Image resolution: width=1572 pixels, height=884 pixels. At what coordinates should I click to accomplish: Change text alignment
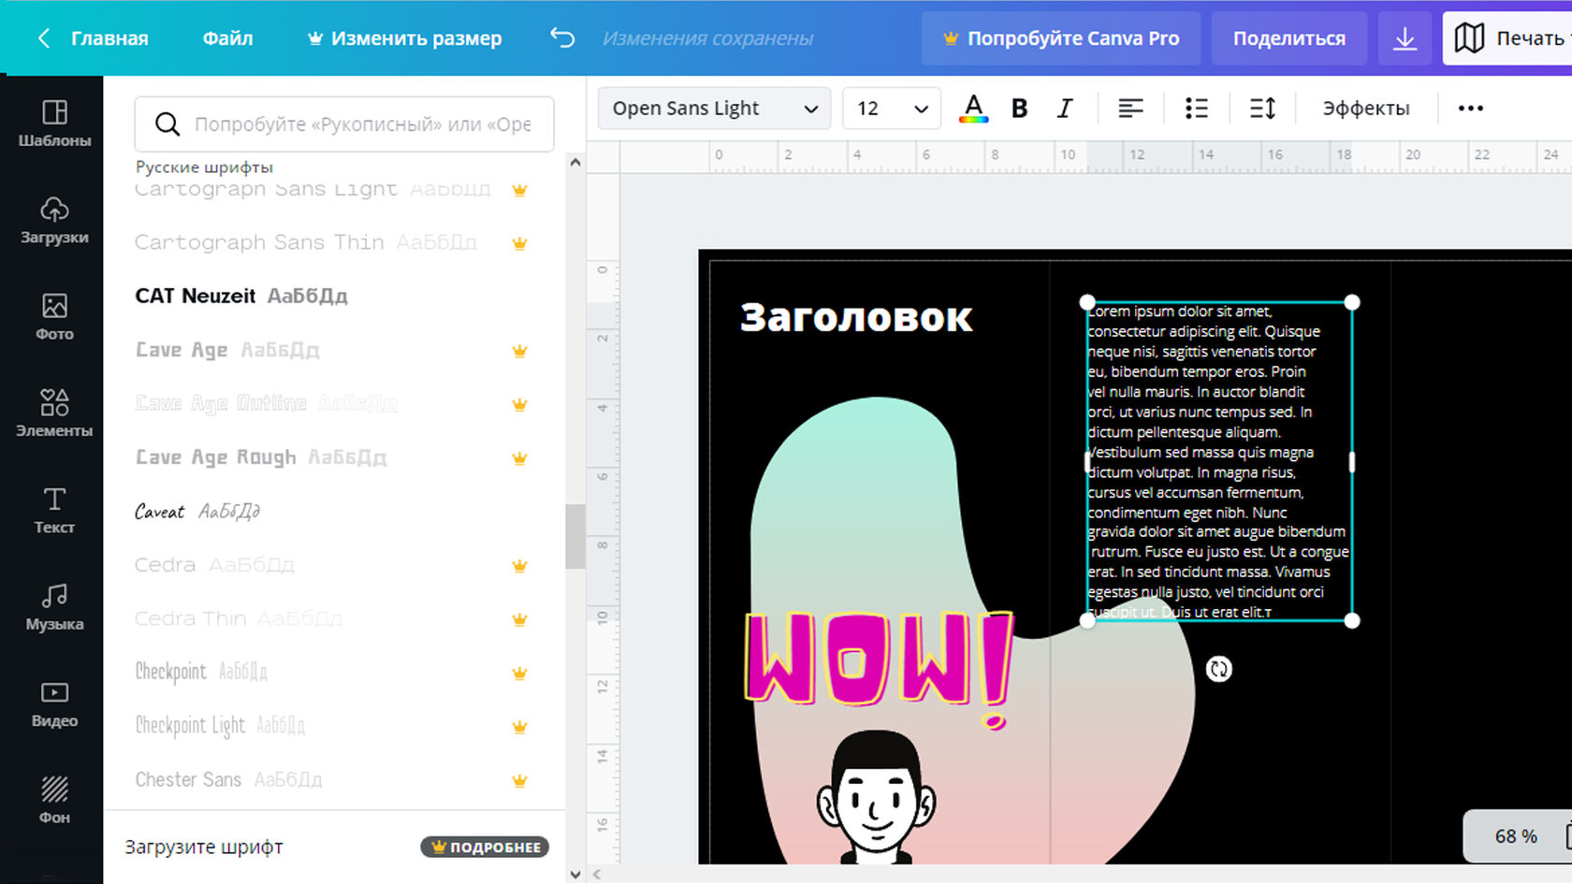1130,109
